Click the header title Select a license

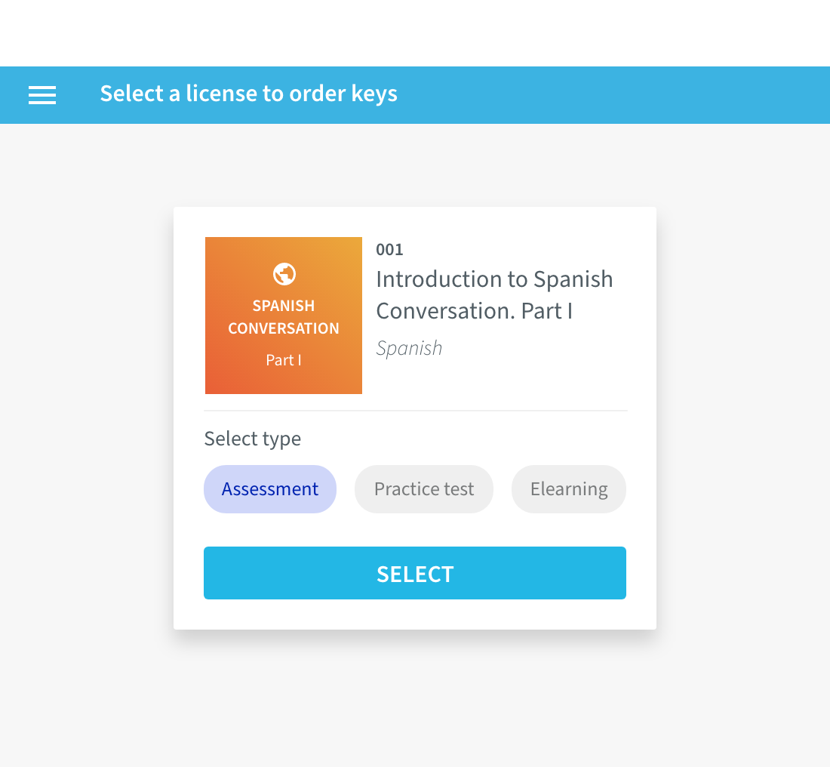point(249,94)
